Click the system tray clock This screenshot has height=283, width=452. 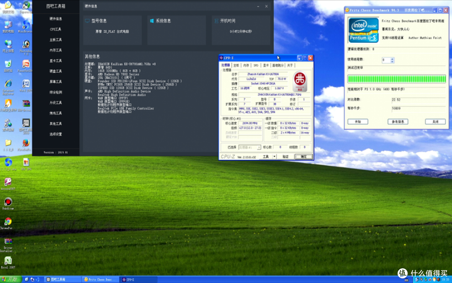pos(445,280)
